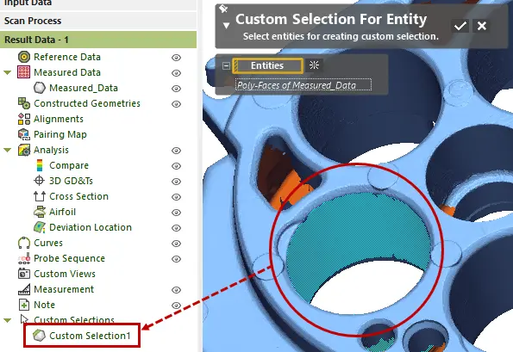
Task: Select Alignments in the tree
Action: [x=59, y=119]
